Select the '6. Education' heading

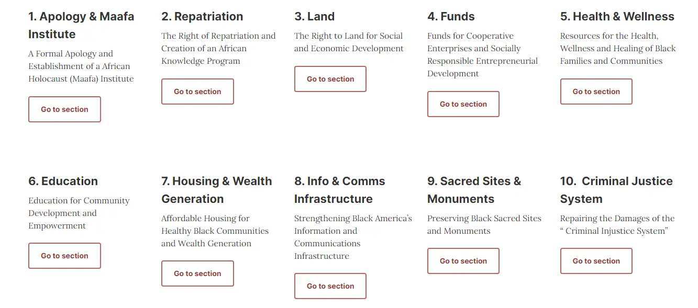point(63,181)
